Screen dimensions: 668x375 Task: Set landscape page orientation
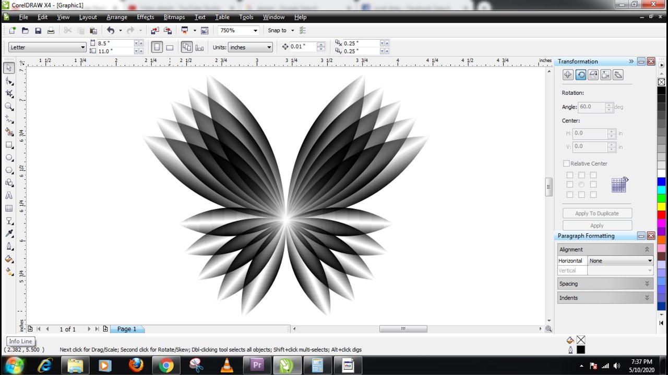pyautogui.click(x=170, y=47)
